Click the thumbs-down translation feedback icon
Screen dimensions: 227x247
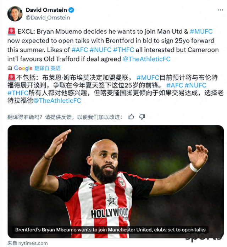click(142, 117)
